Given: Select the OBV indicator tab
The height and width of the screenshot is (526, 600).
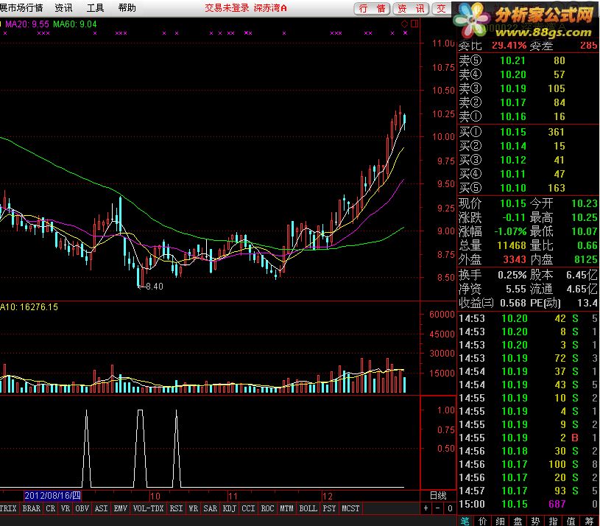Looking at the screenshot, I should 82,508.
